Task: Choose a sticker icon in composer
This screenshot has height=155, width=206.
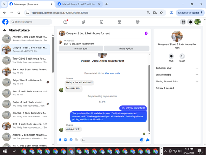Action: [71, 140]
